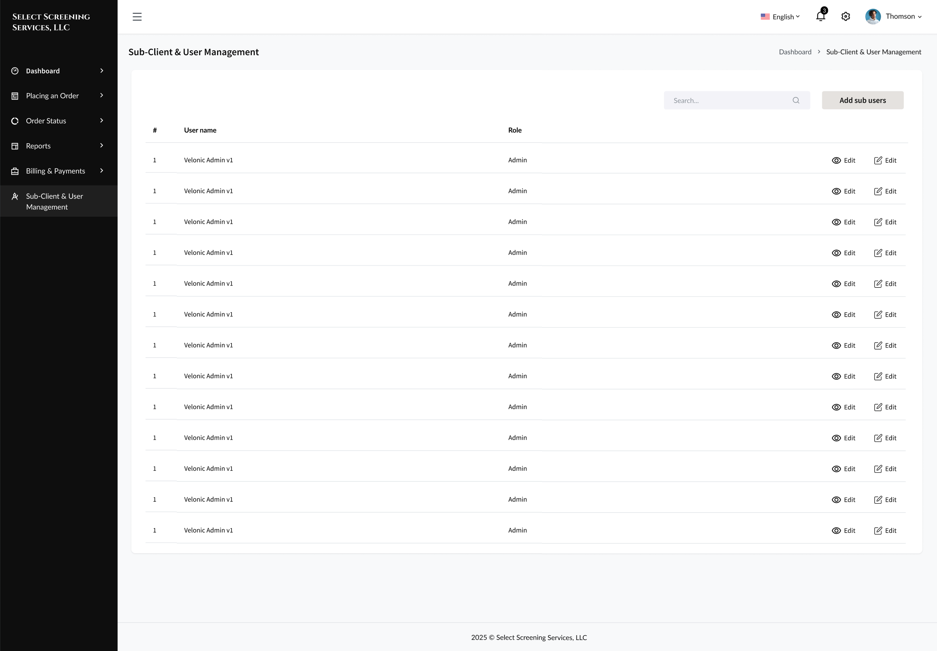Click the pencil edit icon in the second table row
937x651 pixels.
[x=878, y=191]
